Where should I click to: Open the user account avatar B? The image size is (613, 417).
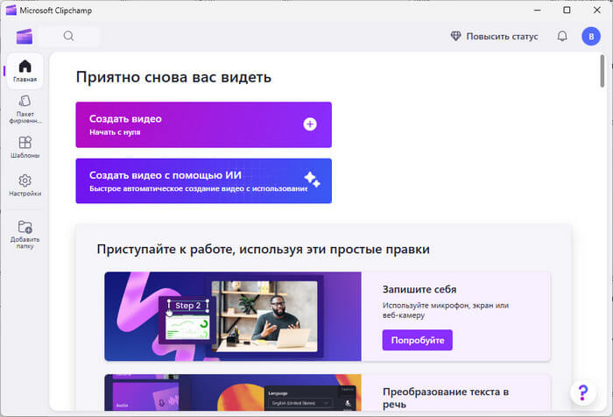click(x=591, y=37)
